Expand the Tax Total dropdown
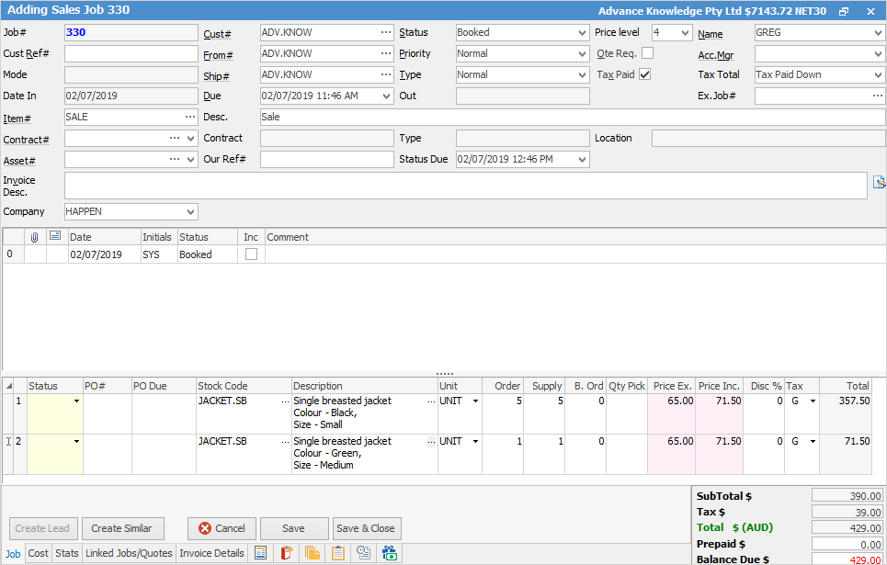This screenshot has width=887, height=565. point(878,74)
